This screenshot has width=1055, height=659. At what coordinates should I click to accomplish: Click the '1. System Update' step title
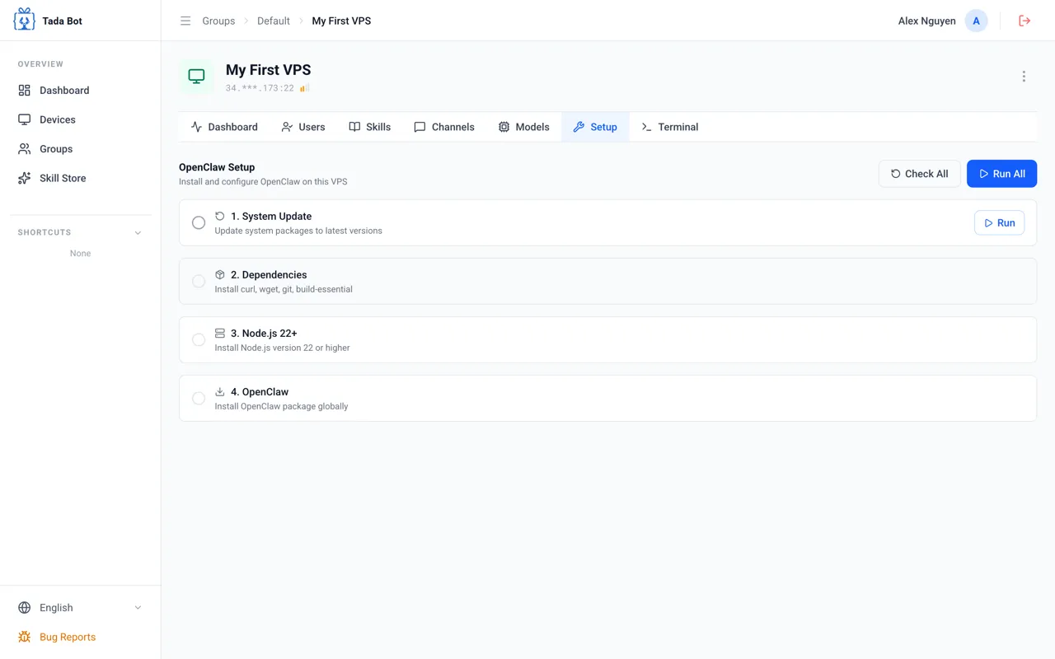(271, 216)
